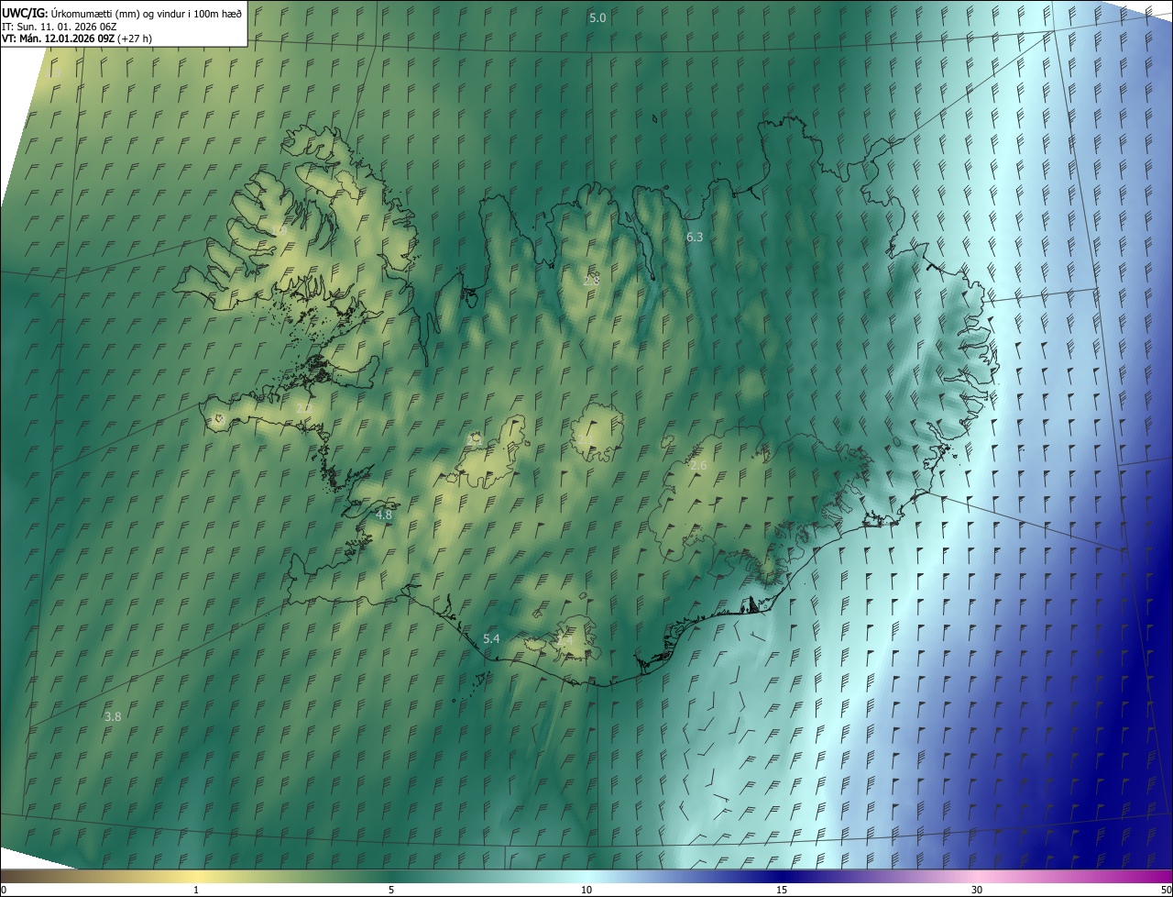Click the '2.8' precipitation value on the map
This screenshot has height=897, width=1173.
tap(591, 280)
